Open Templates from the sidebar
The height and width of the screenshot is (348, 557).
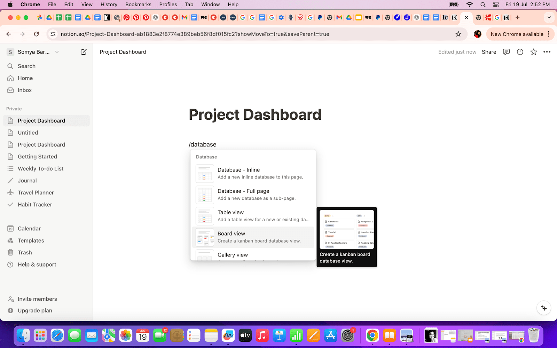pyautogui.click(x=31, y=240)
